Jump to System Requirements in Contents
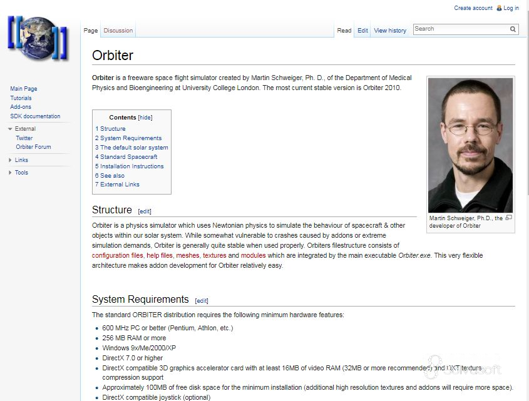 tap(128, 138)
